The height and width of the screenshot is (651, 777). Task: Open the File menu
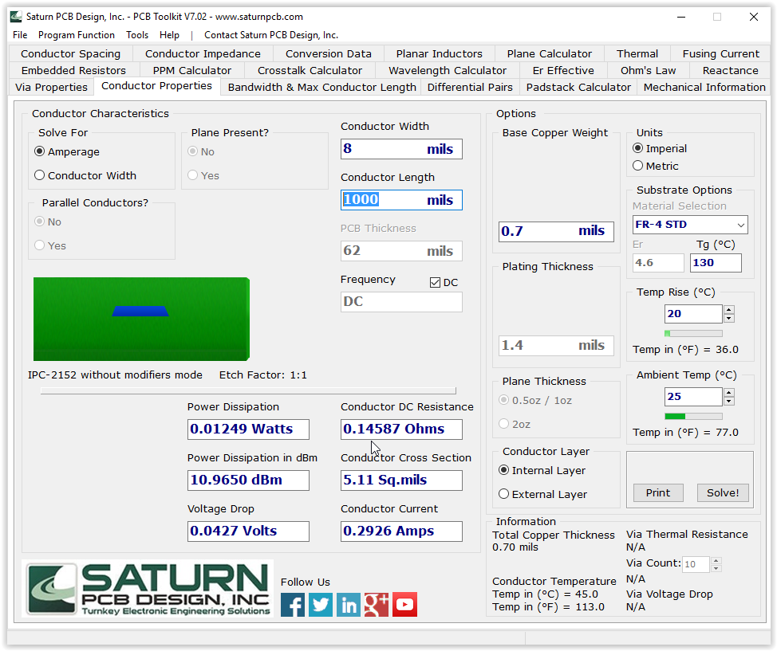pyautogui.click(x=20, y=35)
